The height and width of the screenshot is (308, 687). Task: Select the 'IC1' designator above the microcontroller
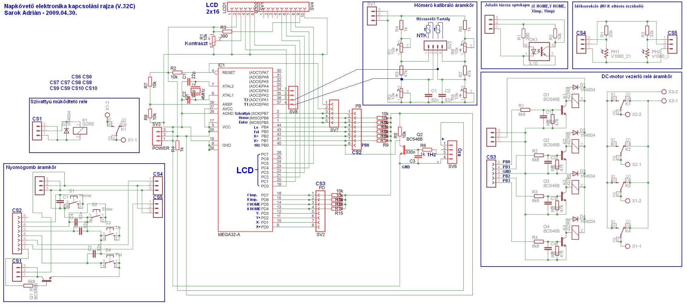[222, 65]
